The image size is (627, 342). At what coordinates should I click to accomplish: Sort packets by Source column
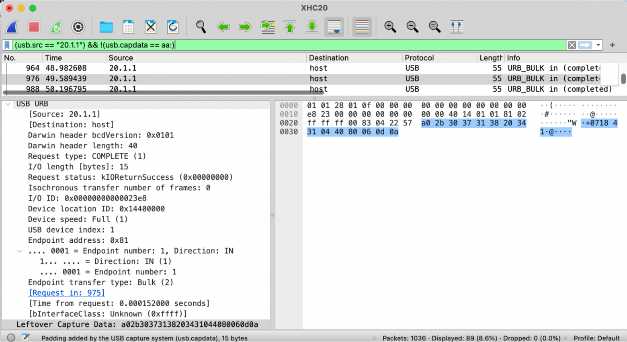coord(206,58)
